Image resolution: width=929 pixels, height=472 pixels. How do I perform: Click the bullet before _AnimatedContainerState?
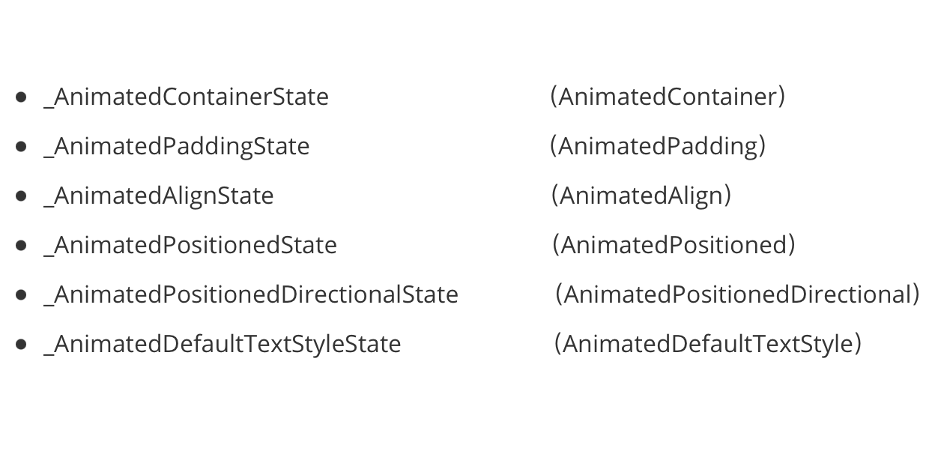coord(21,97)
